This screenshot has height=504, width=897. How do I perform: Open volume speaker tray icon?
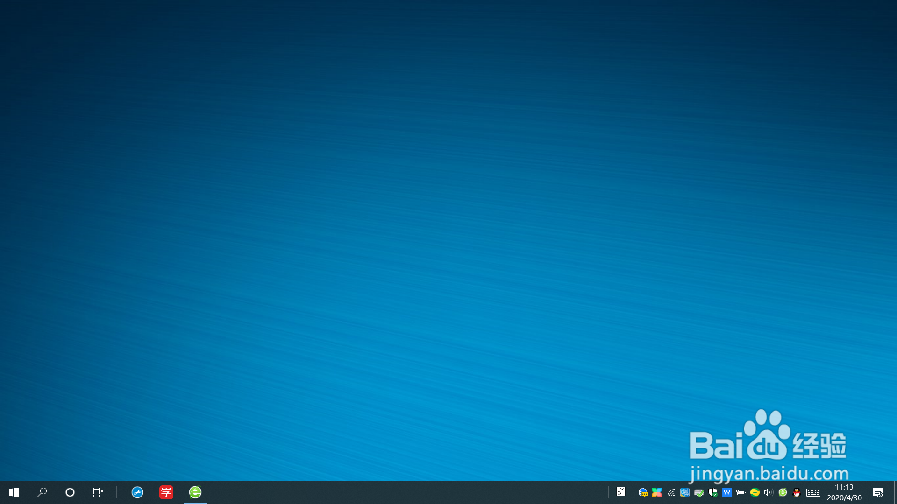tap(769, 492)
